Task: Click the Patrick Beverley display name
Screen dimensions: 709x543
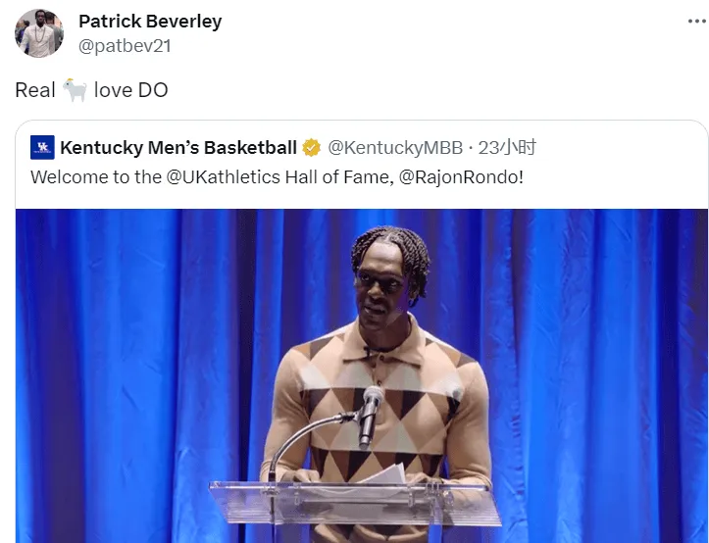Action: 150,22
